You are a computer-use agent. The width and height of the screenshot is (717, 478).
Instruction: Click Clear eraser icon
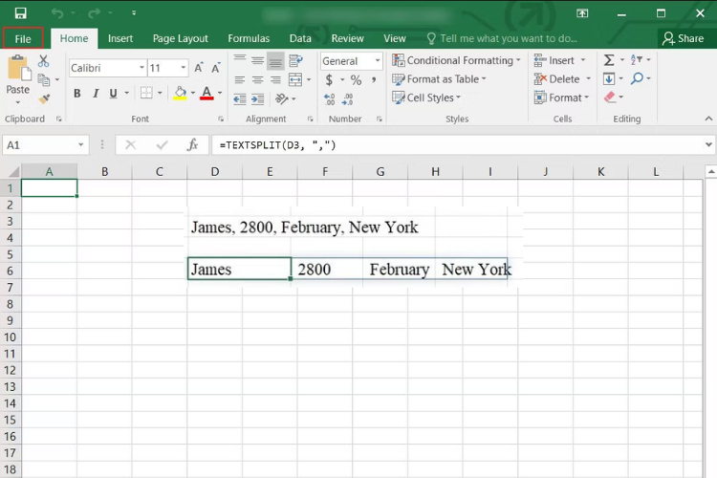(x=610, y=97)
